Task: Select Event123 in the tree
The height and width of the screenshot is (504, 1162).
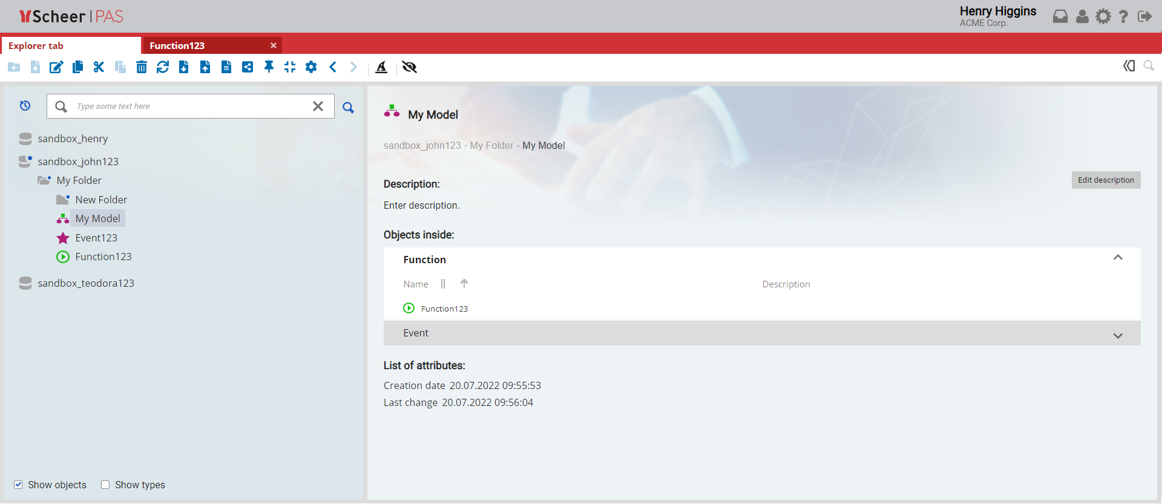Action: (96, 238)
